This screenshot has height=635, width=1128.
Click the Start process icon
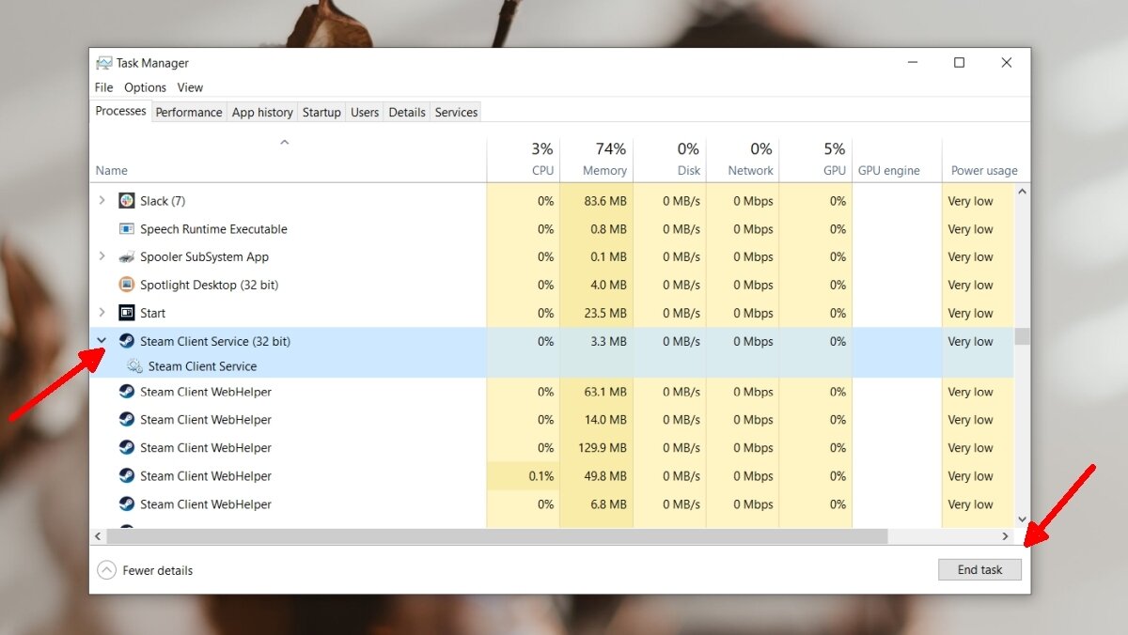126,313
